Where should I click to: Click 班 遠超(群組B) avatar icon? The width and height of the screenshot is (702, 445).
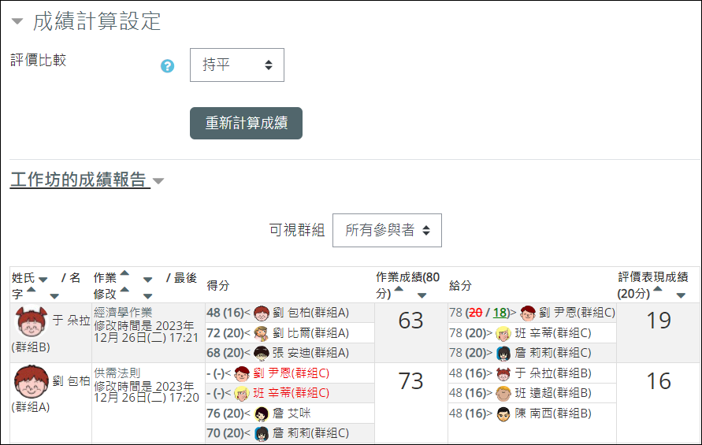point(503,394)
